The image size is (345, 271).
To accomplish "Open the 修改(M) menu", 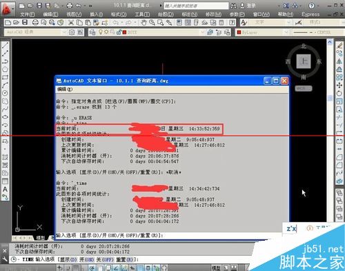I will pos(213,14).
